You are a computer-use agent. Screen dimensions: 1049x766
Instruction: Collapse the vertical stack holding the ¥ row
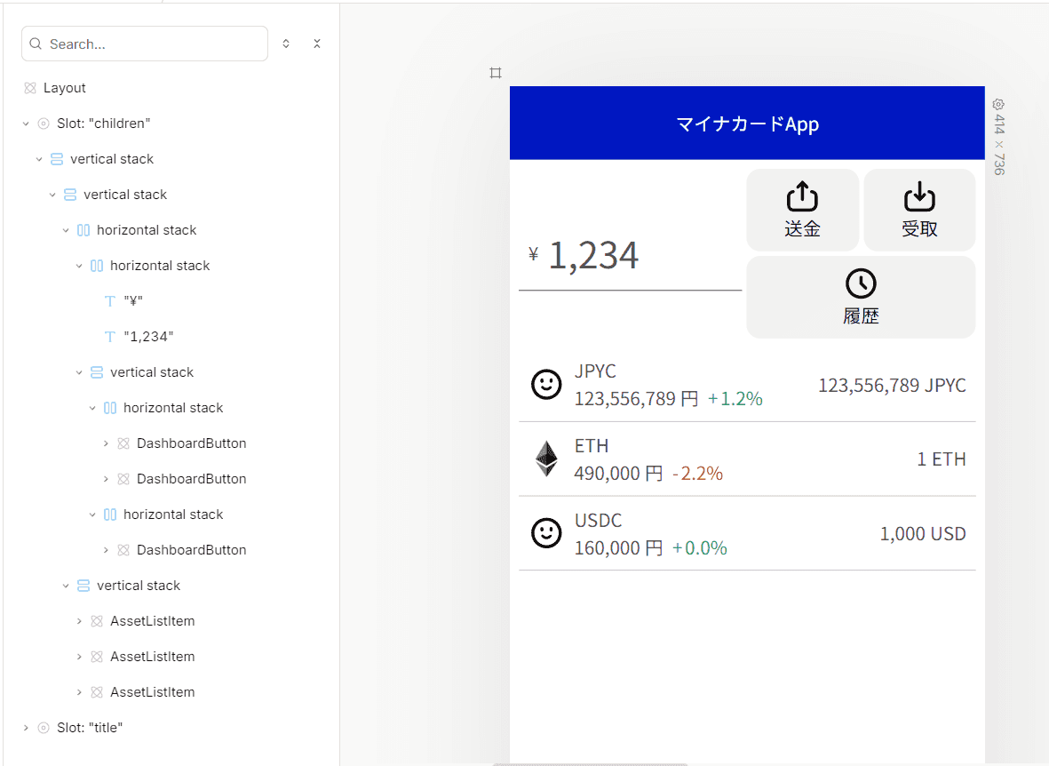coord(52,195)
